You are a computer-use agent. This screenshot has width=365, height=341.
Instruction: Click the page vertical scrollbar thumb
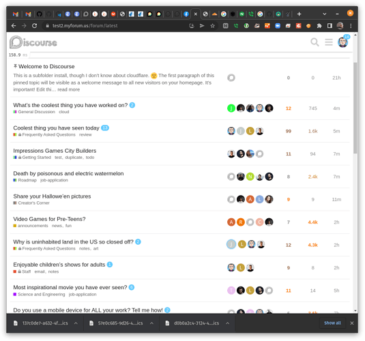(x=355, y=108)
